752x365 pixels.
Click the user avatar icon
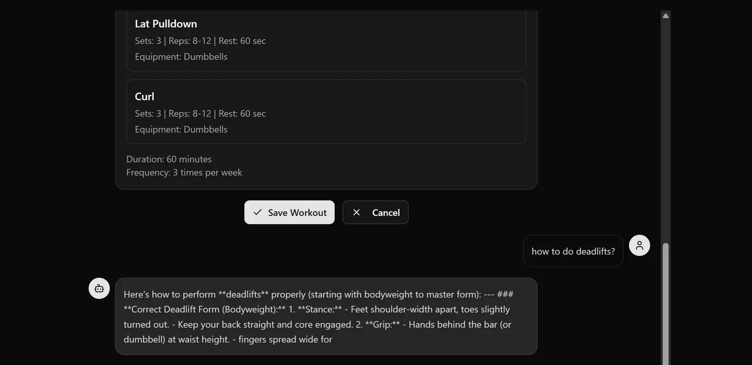click(x=639, y=245)
